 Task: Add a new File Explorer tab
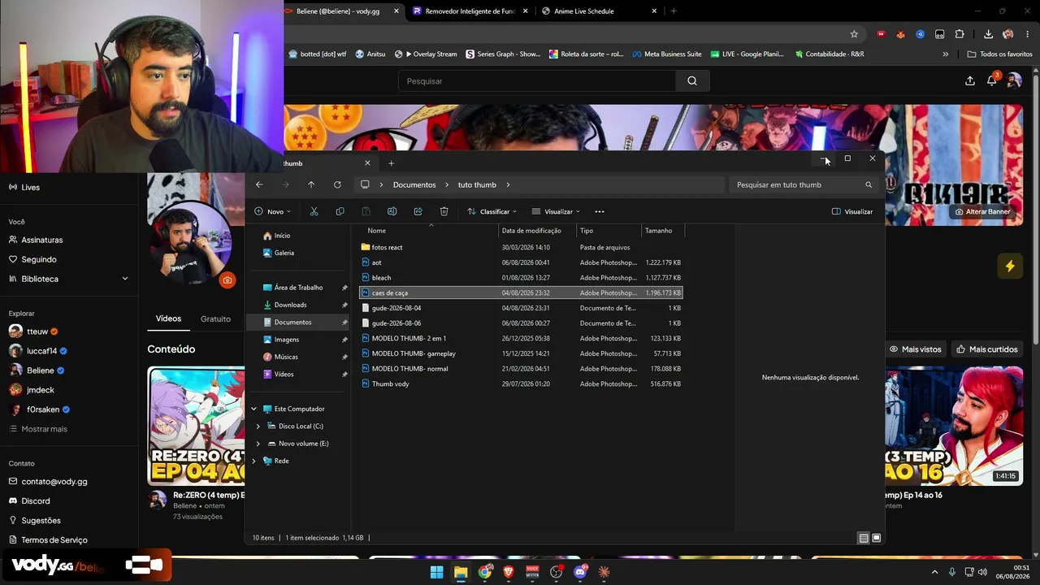[x=391, y=163]
